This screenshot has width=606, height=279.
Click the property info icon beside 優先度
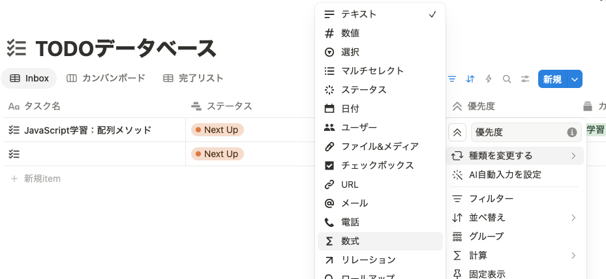(571, 132)
